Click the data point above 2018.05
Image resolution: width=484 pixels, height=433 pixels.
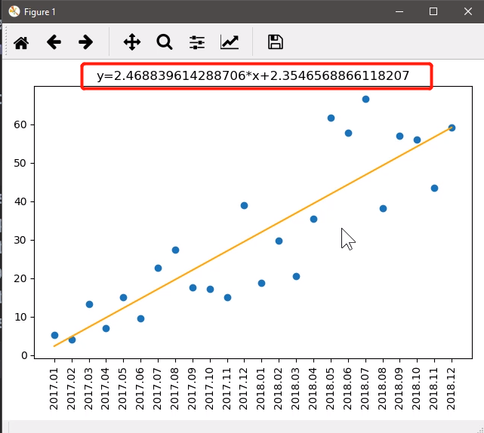(331, 118)
